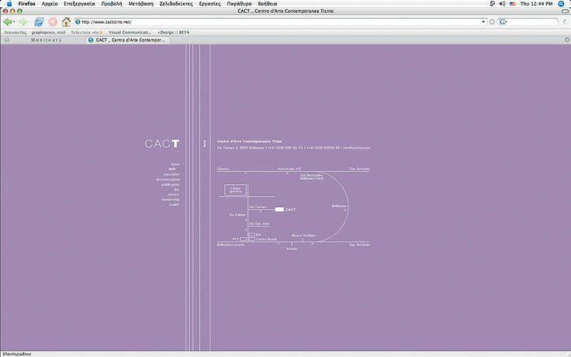571x357 pixels.
Task: Open the Σελιδοδείκτες menu
Action: click(x=176, y=4)
